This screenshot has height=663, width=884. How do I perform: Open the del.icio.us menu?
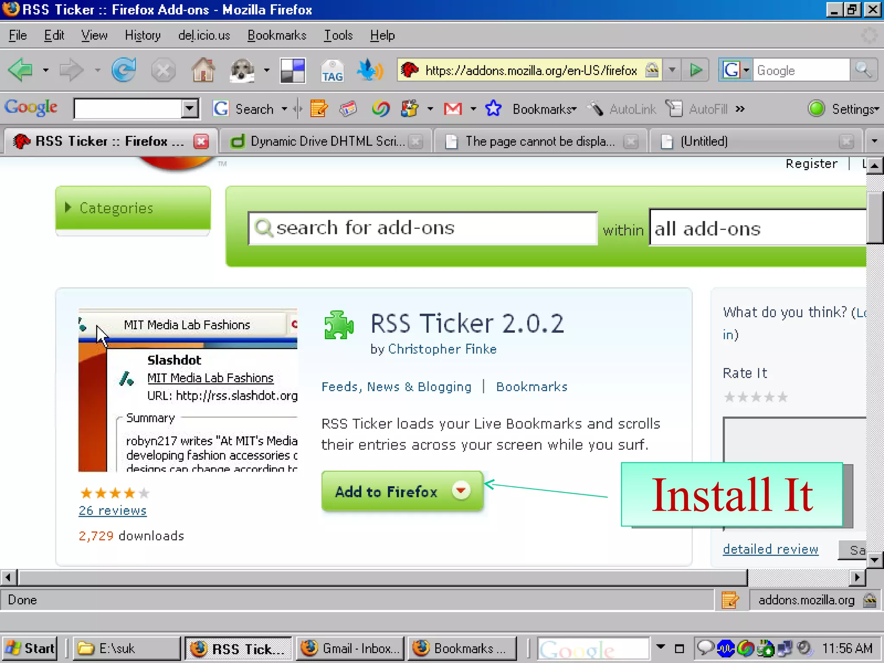204,35
